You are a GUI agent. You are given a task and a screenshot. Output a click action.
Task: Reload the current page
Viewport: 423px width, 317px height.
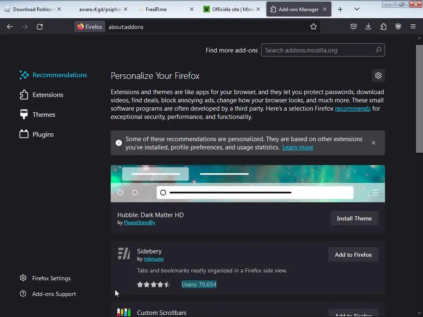(x=40, y=27)
